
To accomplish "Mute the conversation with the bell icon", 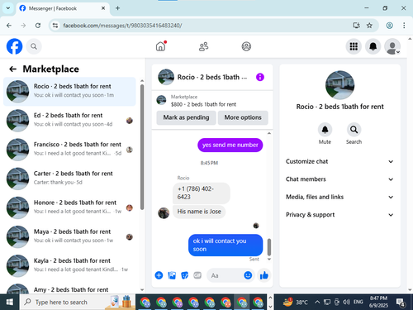I will pyautogui.click(x=325, y=130).
